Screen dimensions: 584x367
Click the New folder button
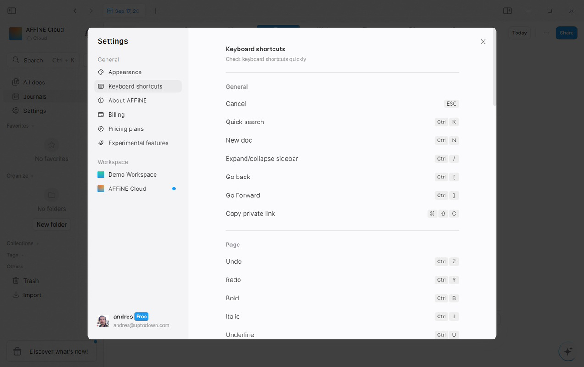point(52,225)
